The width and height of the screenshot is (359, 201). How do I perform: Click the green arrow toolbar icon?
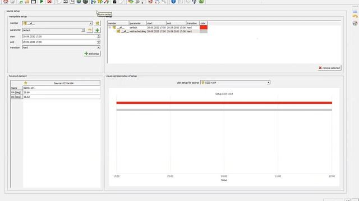pos(21,2)
